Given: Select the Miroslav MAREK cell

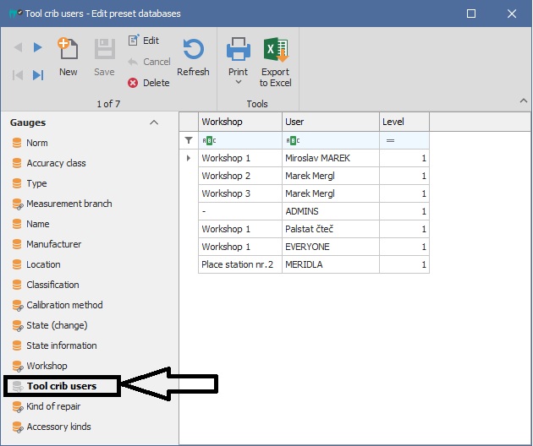Looking at the screenshot, I should 331,158.
